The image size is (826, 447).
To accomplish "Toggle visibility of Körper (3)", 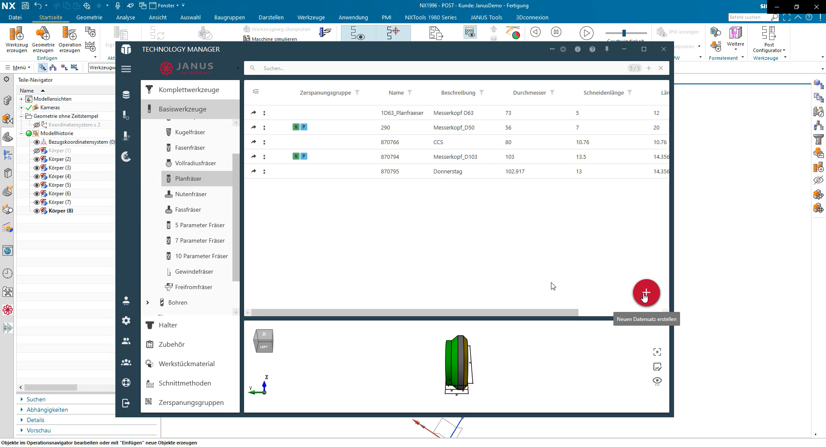I will point(37,168).
